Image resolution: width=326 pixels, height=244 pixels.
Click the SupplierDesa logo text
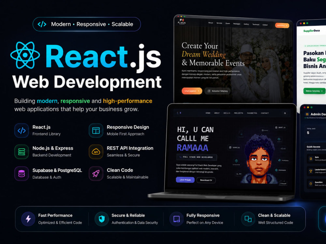click(x=311, y=31)
